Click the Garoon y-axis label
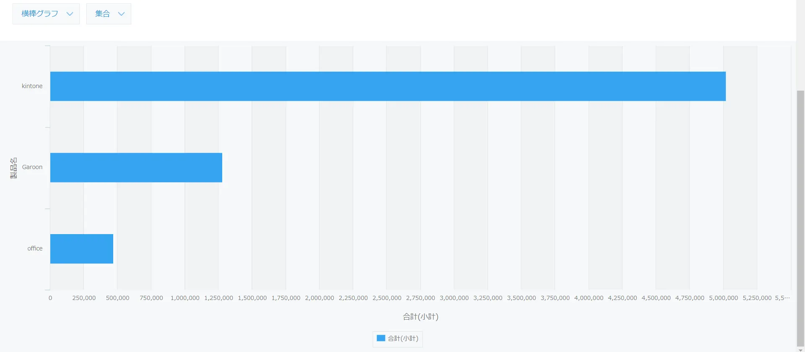The width and height of the screenshot is (805, 352). (x=32, y=167)
